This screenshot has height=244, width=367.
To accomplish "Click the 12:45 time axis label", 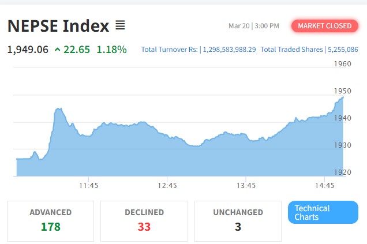I will click(167, 186).
